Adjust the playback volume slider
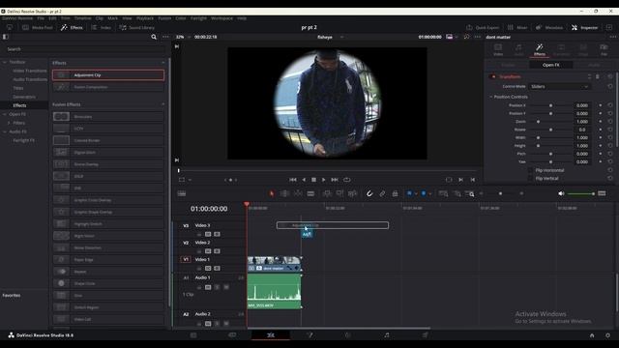 tap(581, 193)
